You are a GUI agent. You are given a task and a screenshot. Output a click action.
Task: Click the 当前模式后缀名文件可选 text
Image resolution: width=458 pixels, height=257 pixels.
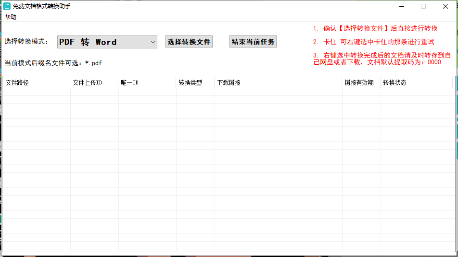53,63
